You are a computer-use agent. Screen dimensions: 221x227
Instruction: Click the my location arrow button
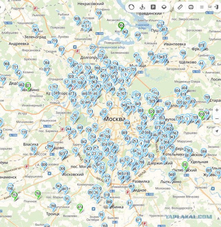click(217, 131)
